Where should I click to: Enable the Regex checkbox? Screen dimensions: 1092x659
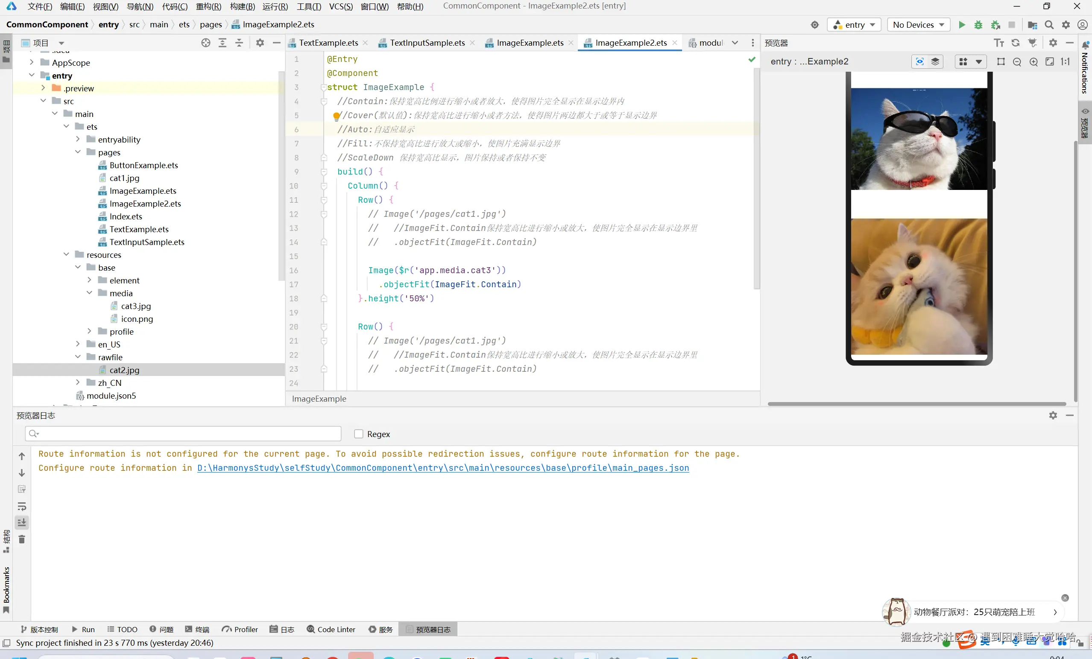359,434
